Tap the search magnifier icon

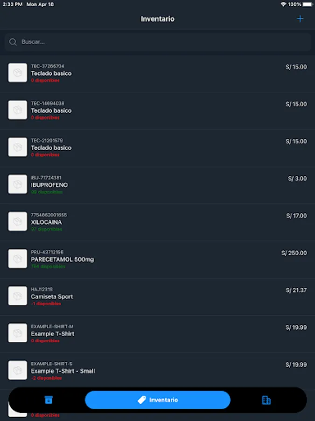[x=13, y=42]
